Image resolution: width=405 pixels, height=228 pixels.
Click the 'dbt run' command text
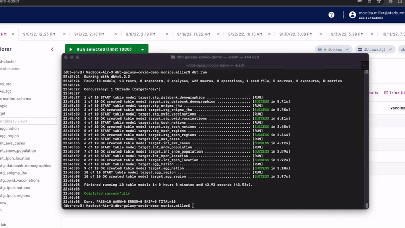[x=199, y=72]
